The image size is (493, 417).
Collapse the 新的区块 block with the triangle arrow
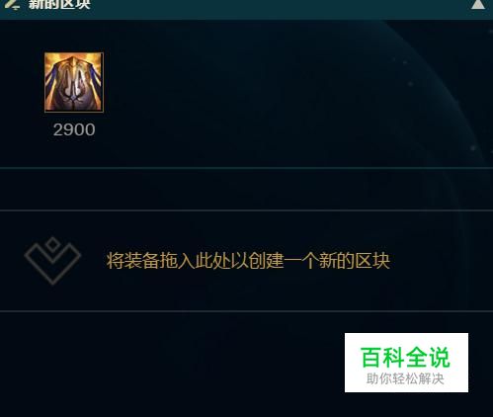pyautogui.click(x=478, y=4)
